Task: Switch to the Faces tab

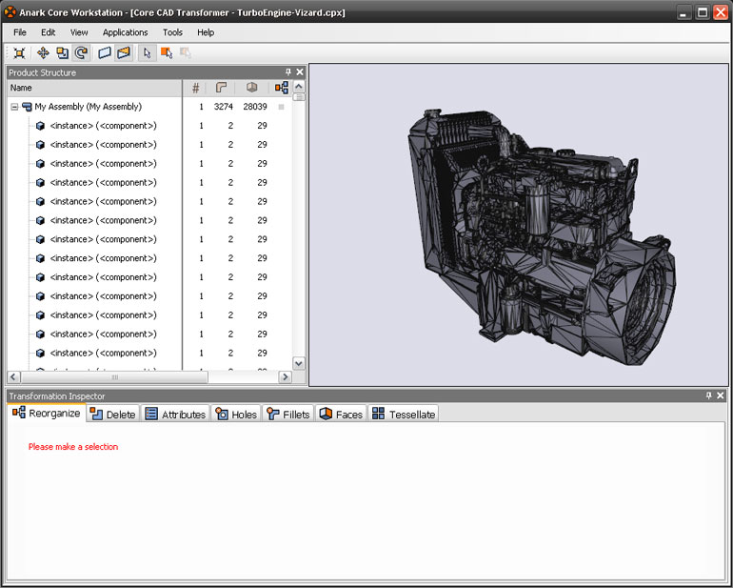Action: (x=341, y=415)
